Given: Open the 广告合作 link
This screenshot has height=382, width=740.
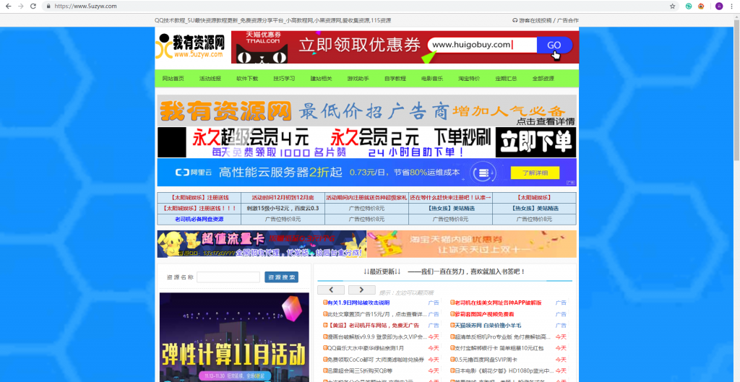Looking at the screenshot, I should (x=568, y=20).
